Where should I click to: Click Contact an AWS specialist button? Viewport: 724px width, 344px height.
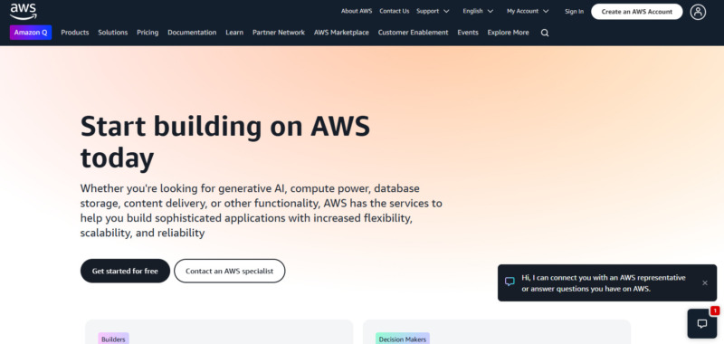click(230, 271)
